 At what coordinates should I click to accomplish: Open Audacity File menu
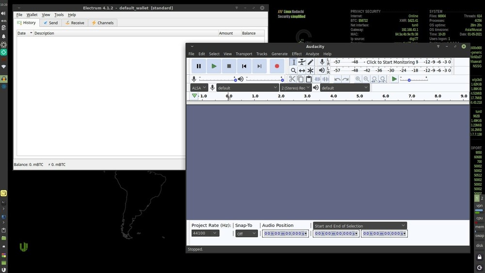click(x=191, y=54)
